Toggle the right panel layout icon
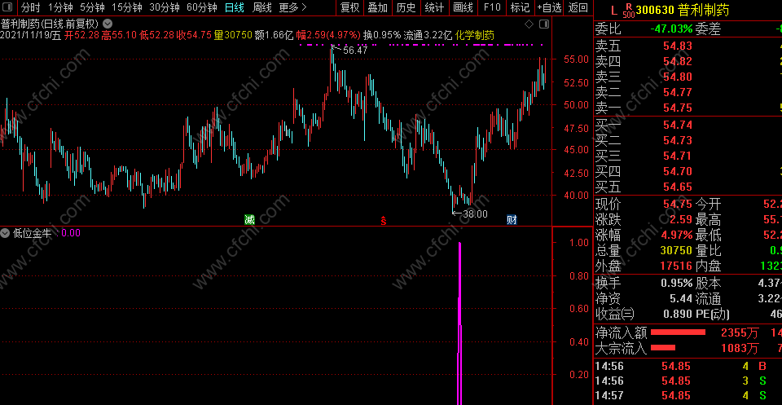This screenshot has width=782, height=405. pos(544,24)
